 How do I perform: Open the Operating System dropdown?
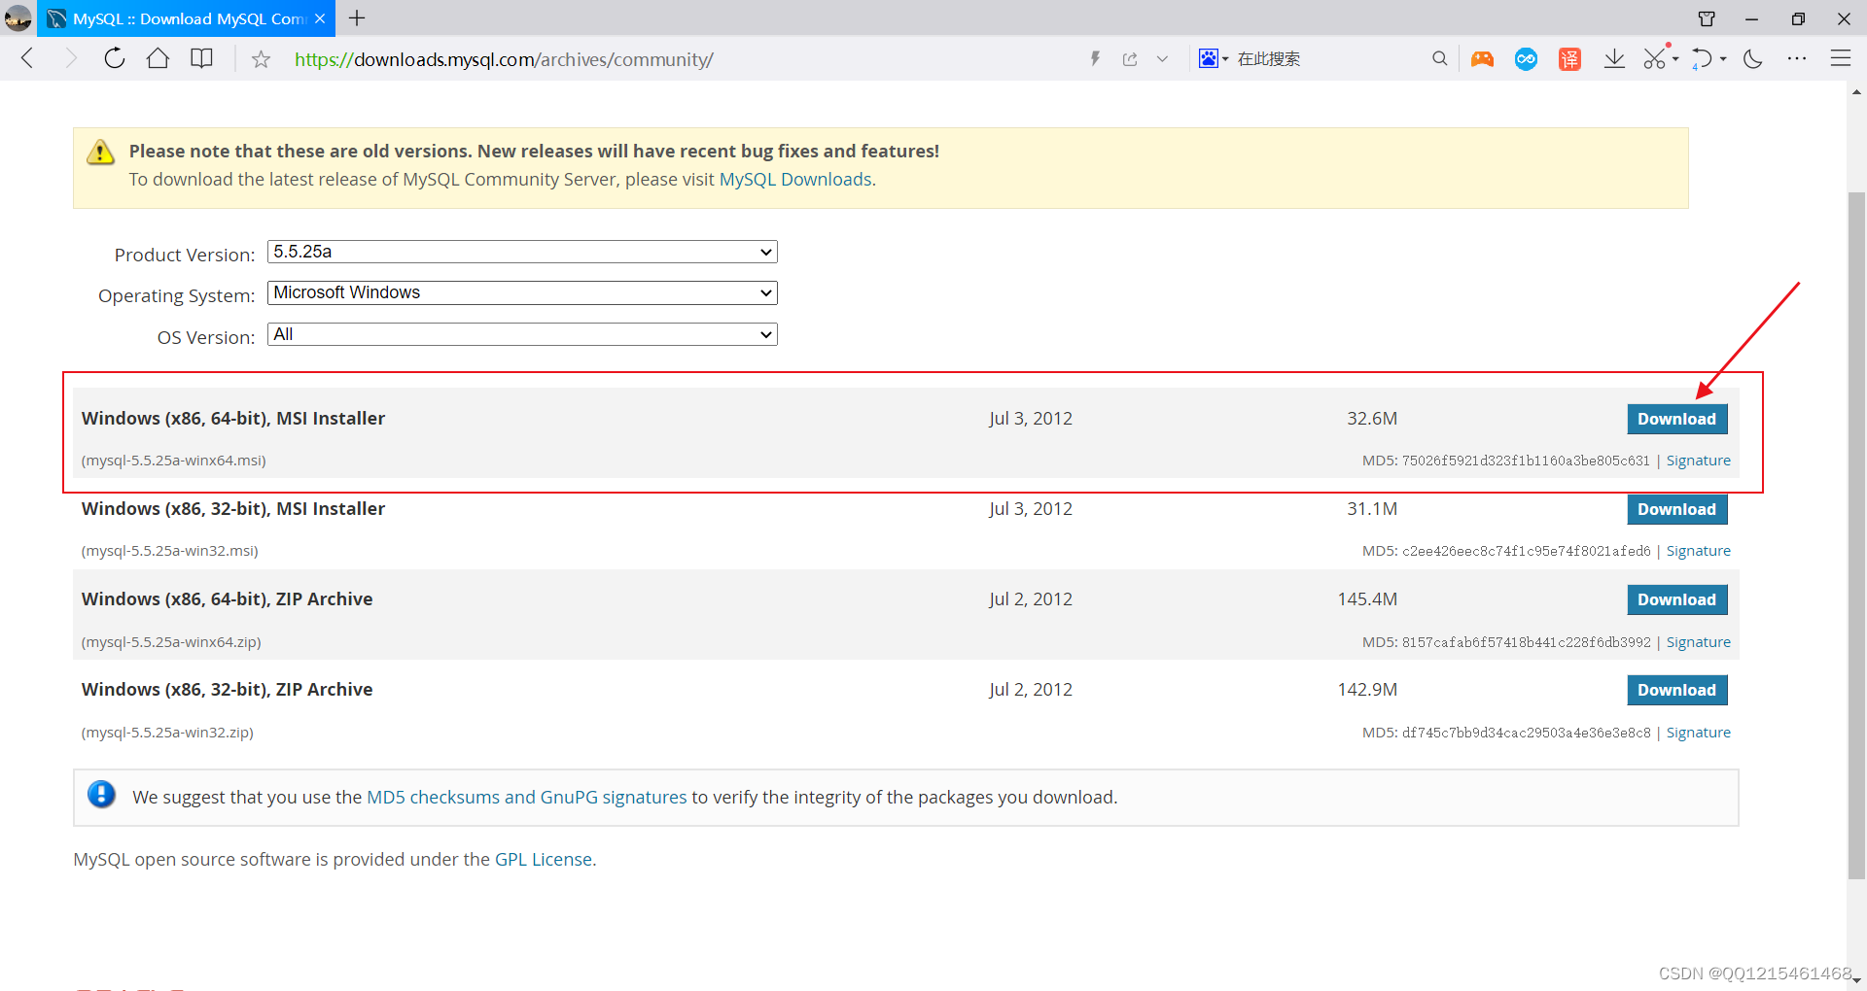(522, 292)
